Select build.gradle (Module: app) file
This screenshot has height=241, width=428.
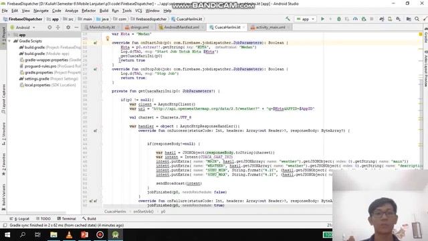coord(45,54)
